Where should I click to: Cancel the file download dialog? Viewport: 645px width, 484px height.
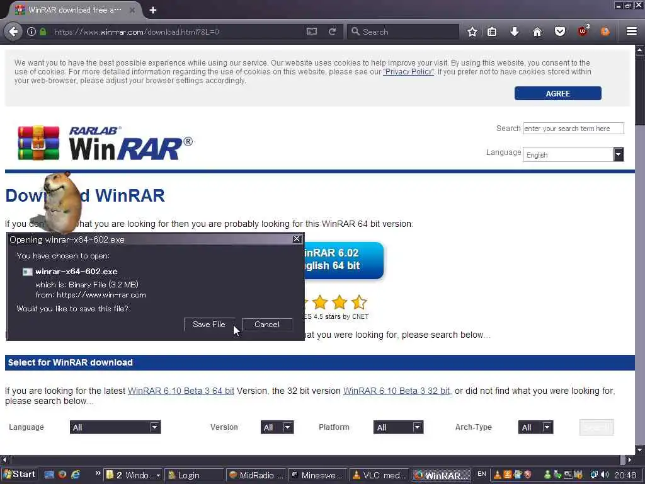click(267, 325)
